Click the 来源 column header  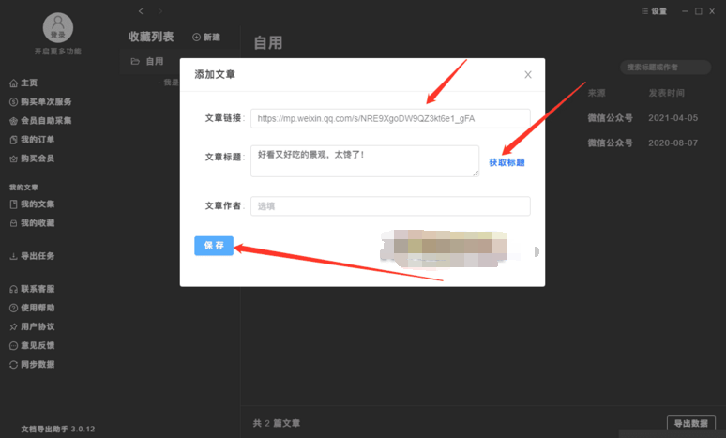(x=597, y=93)
